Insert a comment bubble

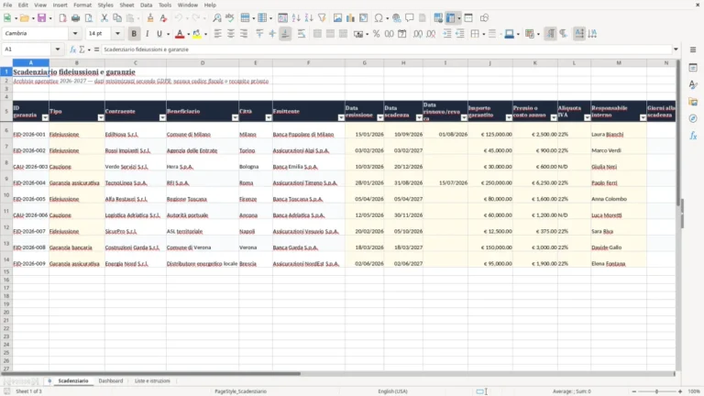(410, 18)
